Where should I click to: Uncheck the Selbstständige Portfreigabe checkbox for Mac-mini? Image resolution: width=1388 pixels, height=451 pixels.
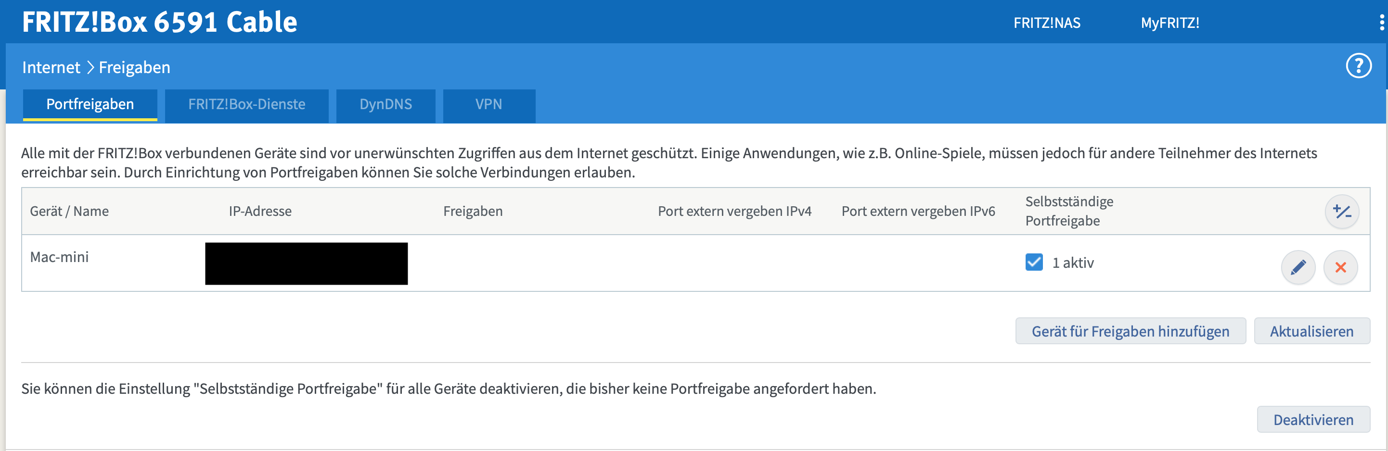click(1033, 262)
